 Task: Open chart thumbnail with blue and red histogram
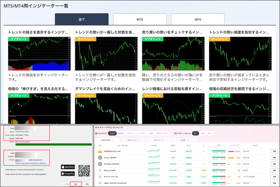(x=39, y=54)
